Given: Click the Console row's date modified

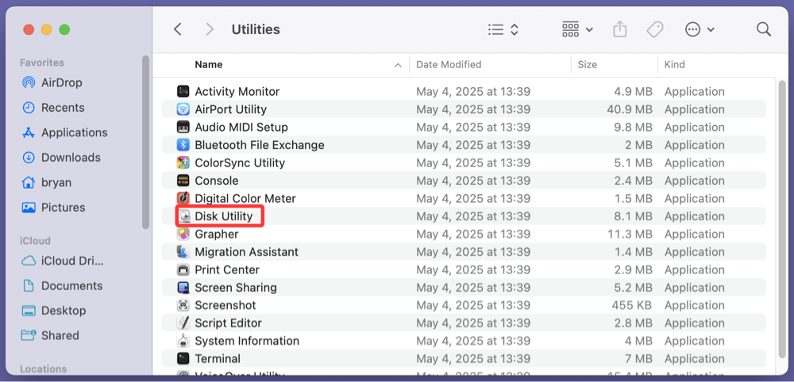Looking at the screenshot, I should click(473, 181).
